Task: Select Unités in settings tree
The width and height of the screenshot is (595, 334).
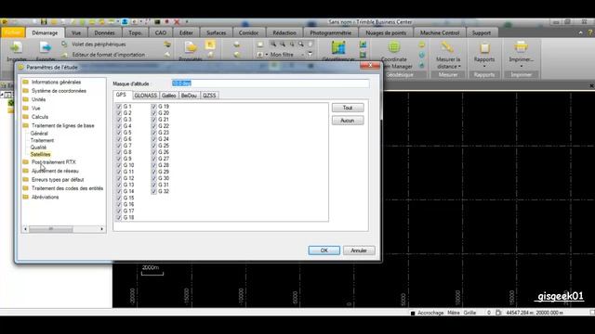Action: click(x=38, y=99)
